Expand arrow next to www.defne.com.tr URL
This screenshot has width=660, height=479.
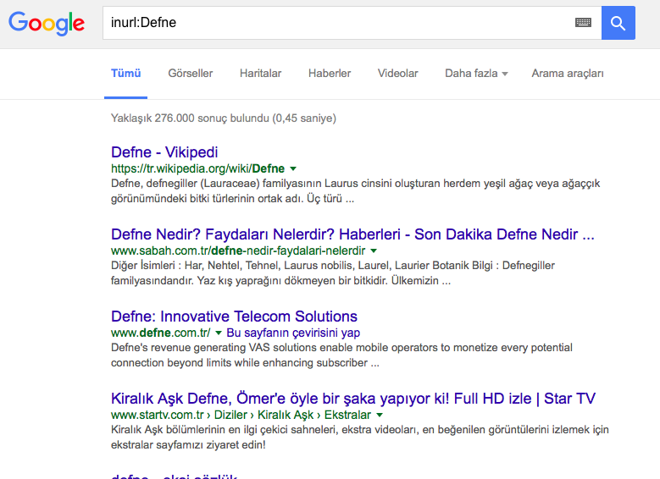[x=219, y=333]
